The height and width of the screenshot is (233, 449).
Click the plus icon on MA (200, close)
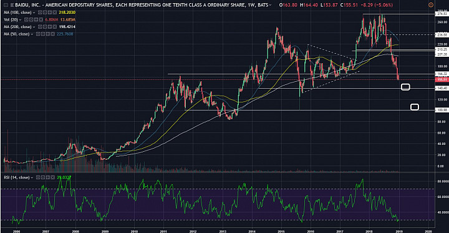point(50,27)
